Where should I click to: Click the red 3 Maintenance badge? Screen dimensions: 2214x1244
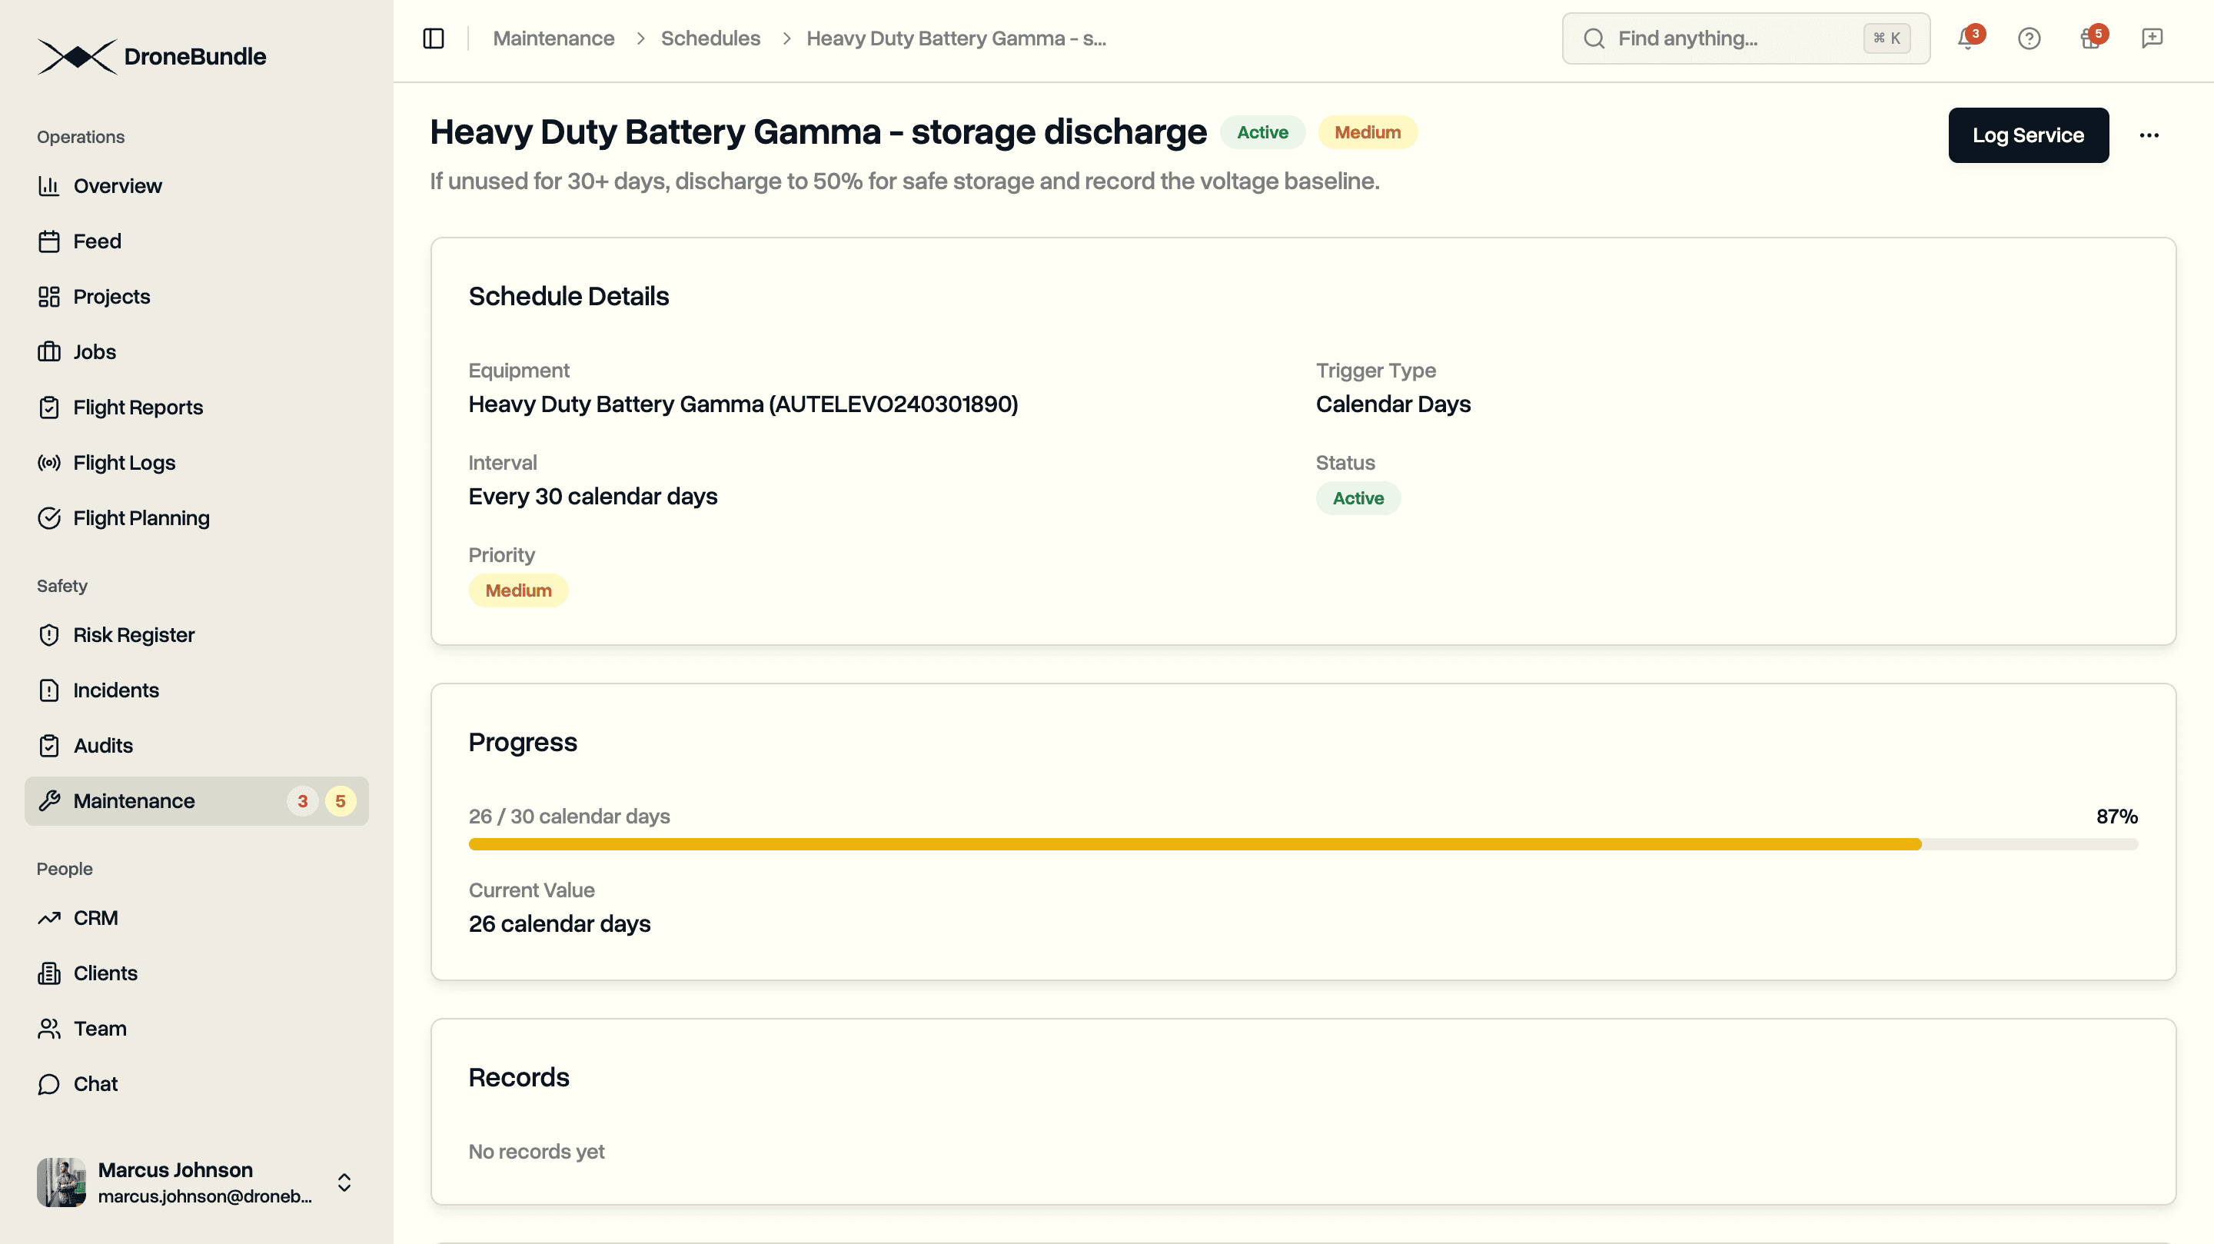[303, 801]
